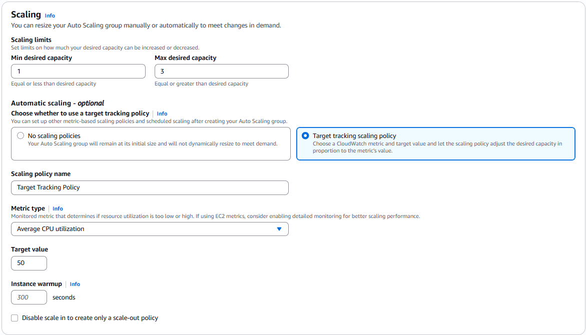This screenshot has width=586, height=335.
Task: Click the Instance warmup seconds field
Action: 29,297
